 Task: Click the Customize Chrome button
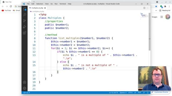click(160, 92)
